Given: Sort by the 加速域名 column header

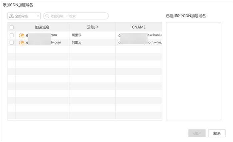Looking at the screenshot, I should (x=42, y=27).
